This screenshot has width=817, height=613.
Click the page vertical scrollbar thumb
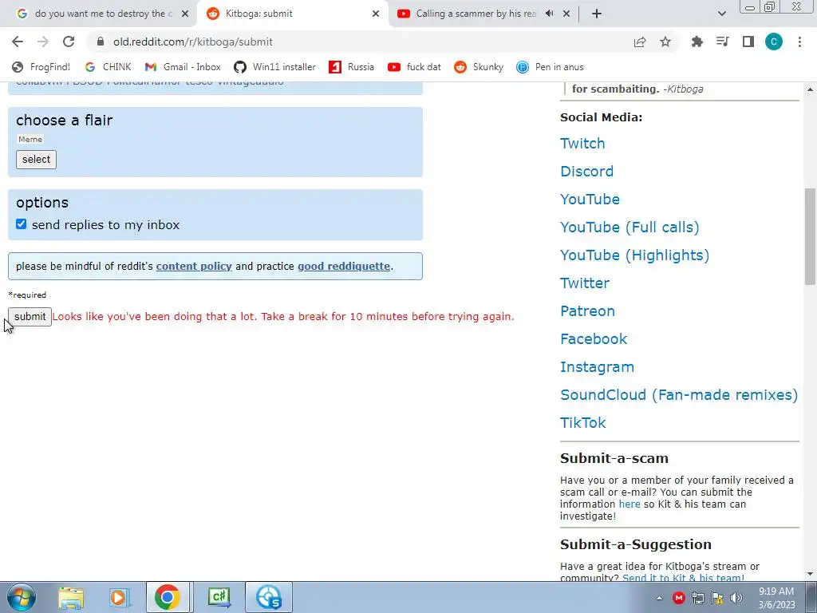point(811,236)
